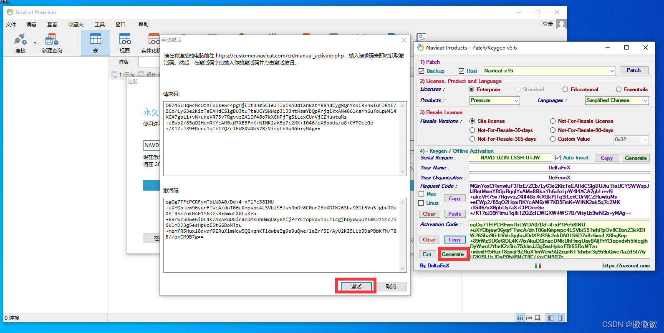Click the Exit button in Keygen
Image resolution: width=664 pixels, height=333 pixels.
(427, 254)
